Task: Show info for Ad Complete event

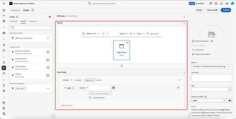Action: coord(48,68)
